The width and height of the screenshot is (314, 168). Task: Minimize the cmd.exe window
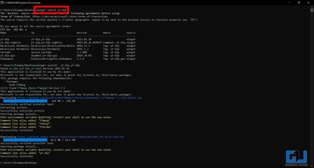tap(289, 2)
